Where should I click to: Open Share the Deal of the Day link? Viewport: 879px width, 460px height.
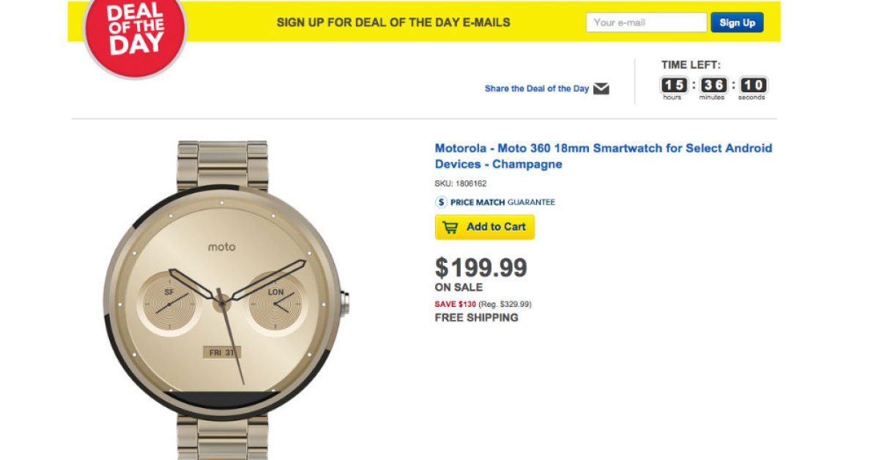(x=537, y=89)
